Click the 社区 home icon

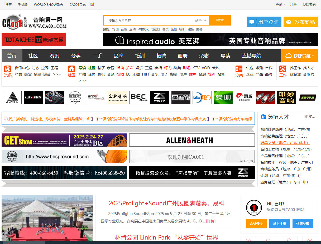pyautogui.click(x=71, y=69)
